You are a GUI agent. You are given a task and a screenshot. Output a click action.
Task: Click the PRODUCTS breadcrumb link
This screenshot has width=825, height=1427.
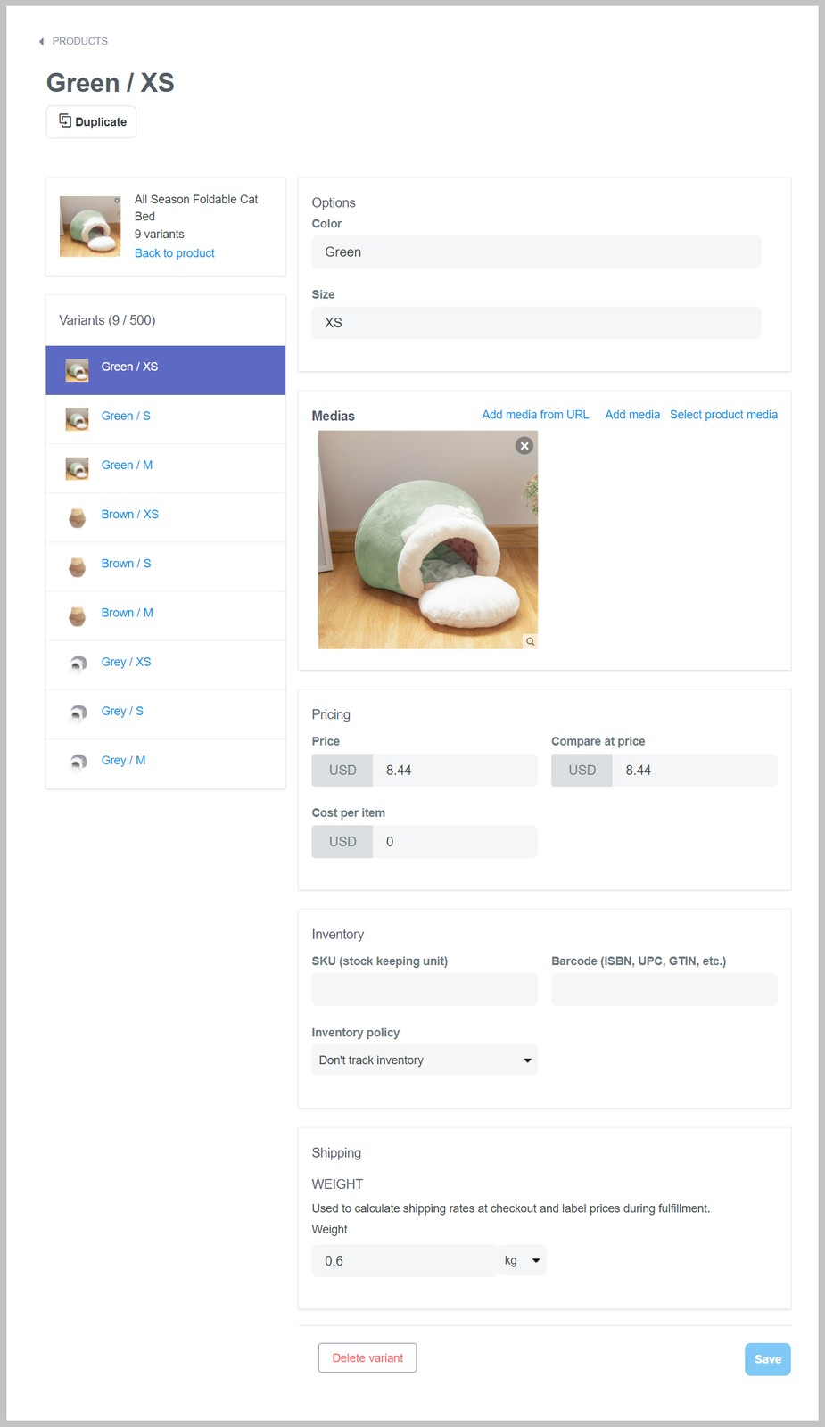[x=79, y=41]
